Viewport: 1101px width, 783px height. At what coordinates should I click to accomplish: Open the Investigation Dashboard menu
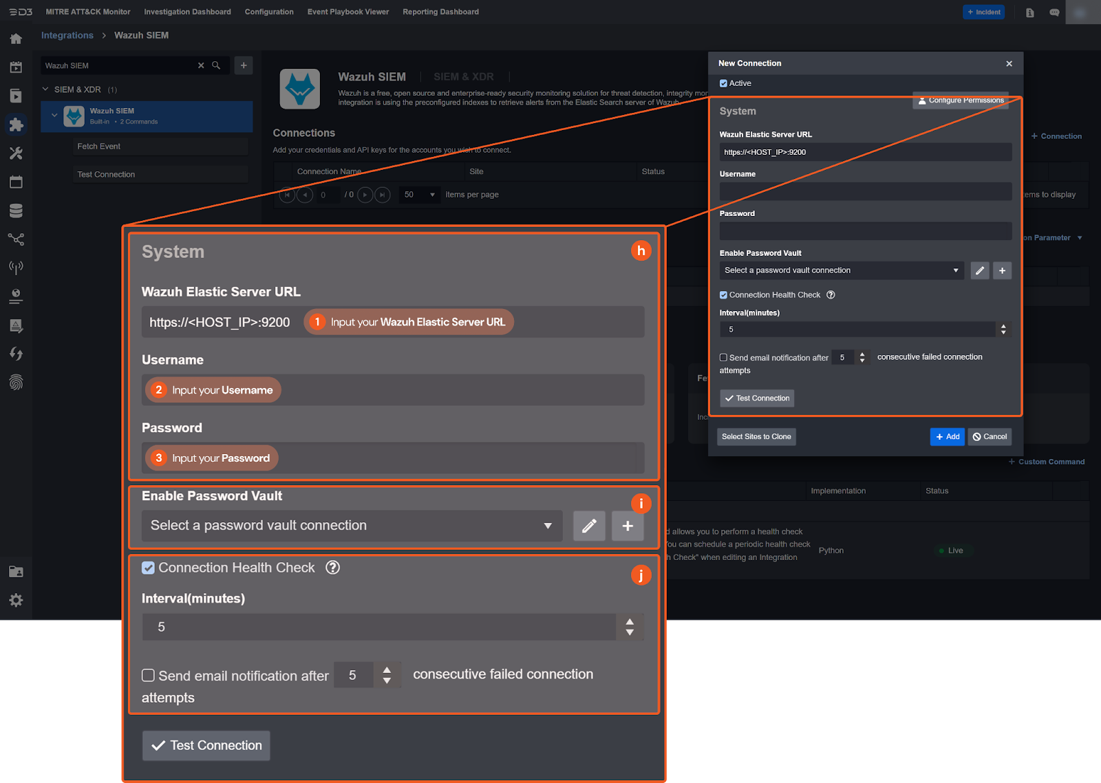[x=187, y=12]
